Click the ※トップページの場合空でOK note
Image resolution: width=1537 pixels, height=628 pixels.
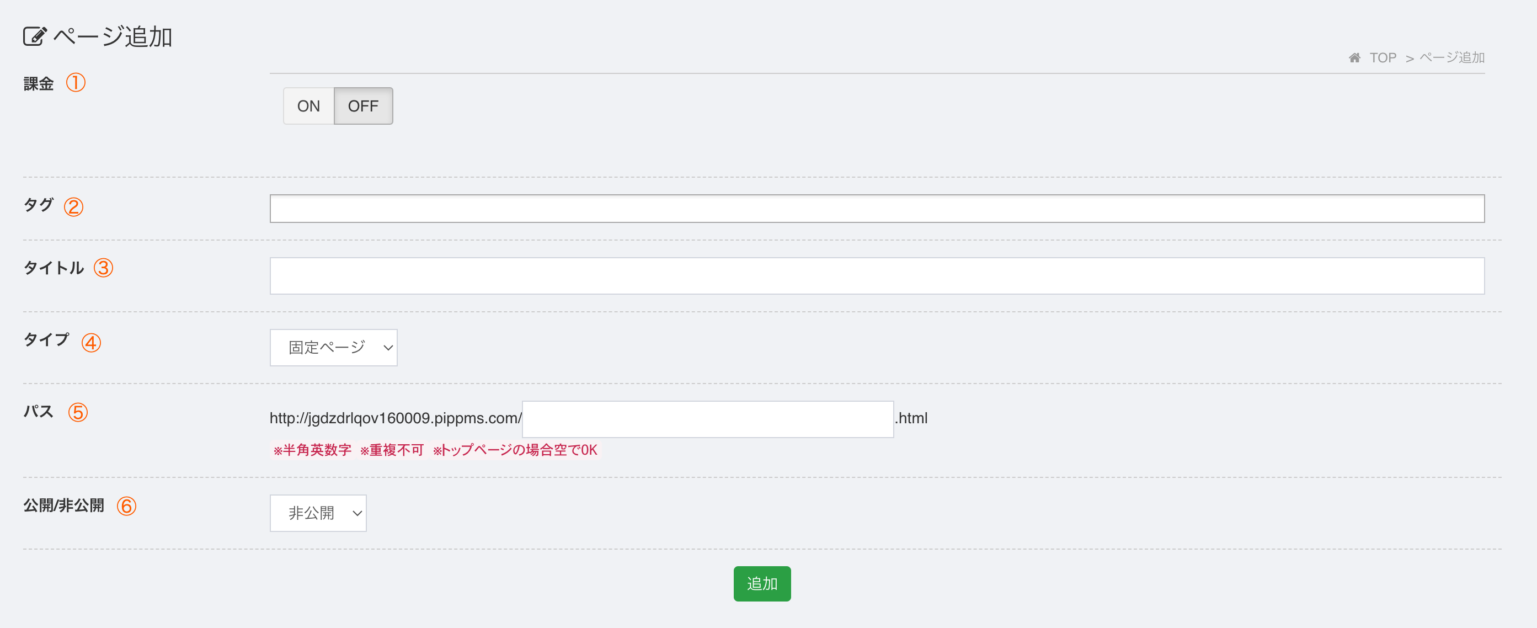(515, 450)
